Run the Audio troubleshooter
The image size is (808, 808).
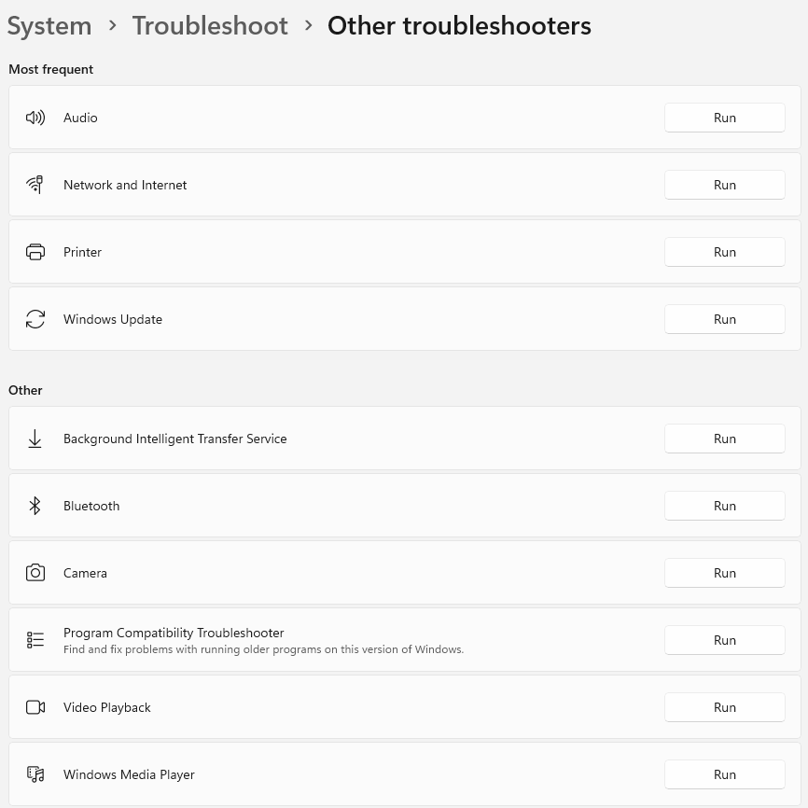click(x=725, y=118)
